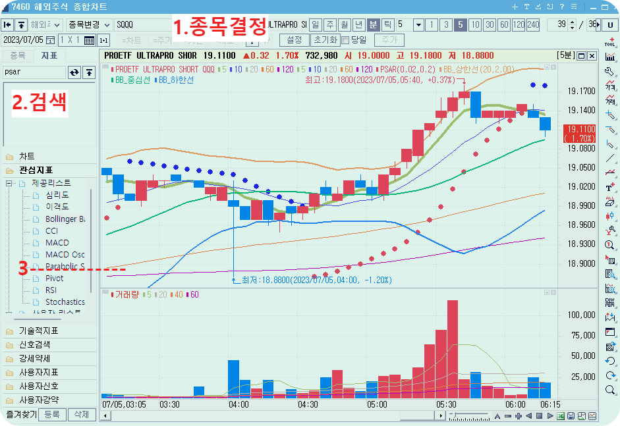Click the diagonal trend line drawing tool
Screen dimensions: 620x426
point(609,158)
